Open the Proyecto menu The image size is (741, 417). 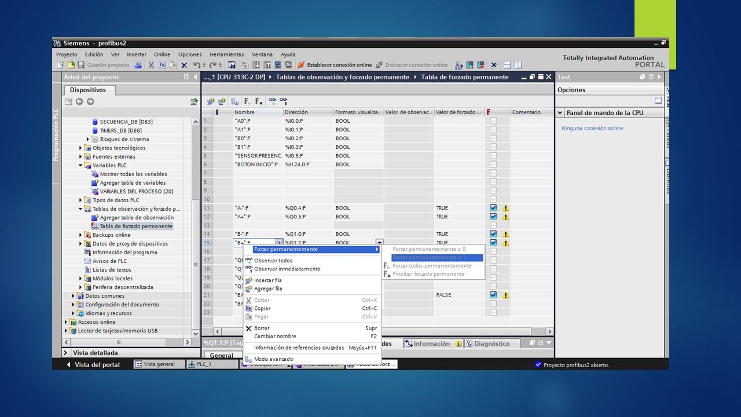tap(67, 54)
